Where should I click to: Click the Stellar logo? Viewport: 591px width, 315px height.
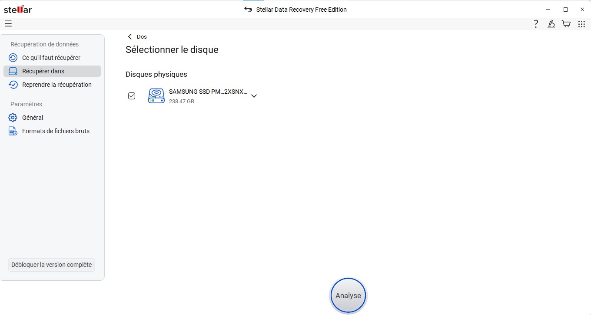click(18, 10)
